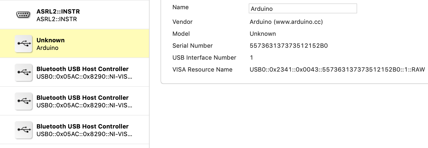Click the Serial Number label
Screen dimensions: 428x148
pos(192,46)
